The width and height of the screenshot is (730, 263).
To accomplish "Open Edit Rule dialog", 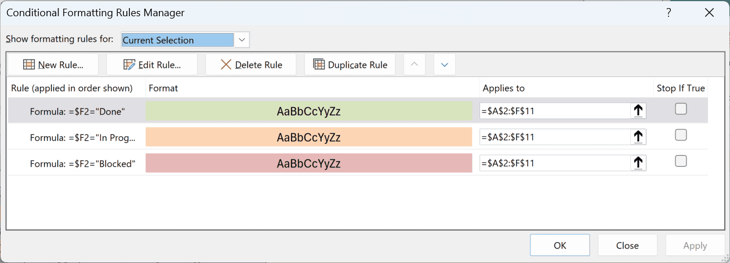I will point(152,65).
